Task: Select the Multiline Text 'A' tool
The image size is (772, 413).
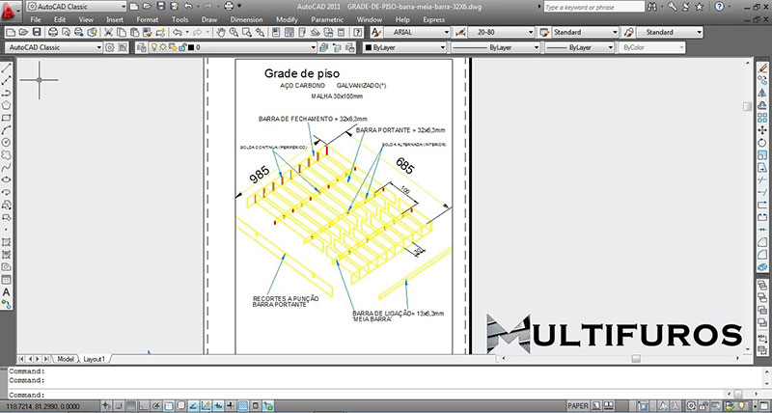Action: pos(7,291)
